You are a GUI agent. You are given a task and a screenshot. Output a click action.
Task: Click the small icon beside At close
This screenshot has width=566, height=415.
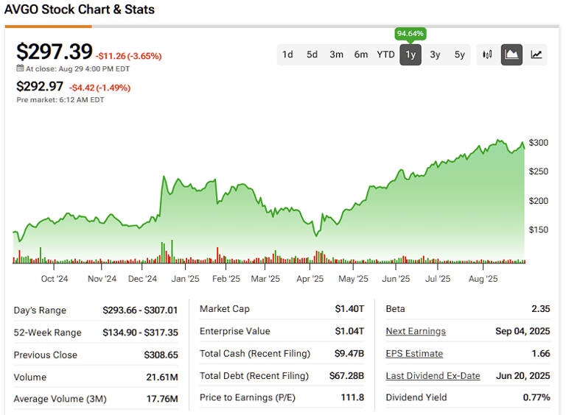[x=21, y=68]
